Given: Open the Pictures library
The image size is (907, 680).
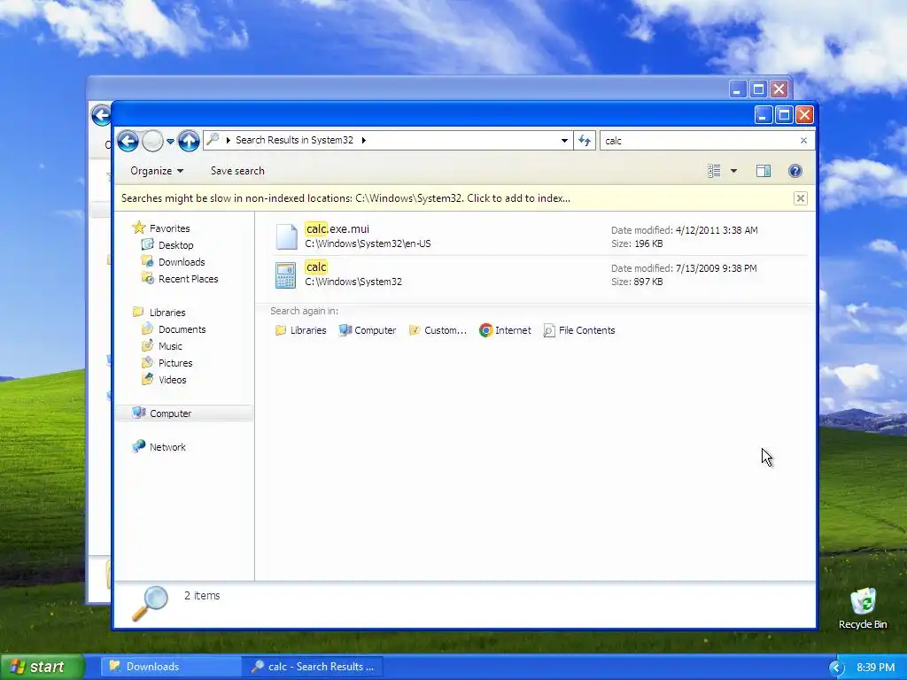Looking at the screenshot, I should pos(175,362).
